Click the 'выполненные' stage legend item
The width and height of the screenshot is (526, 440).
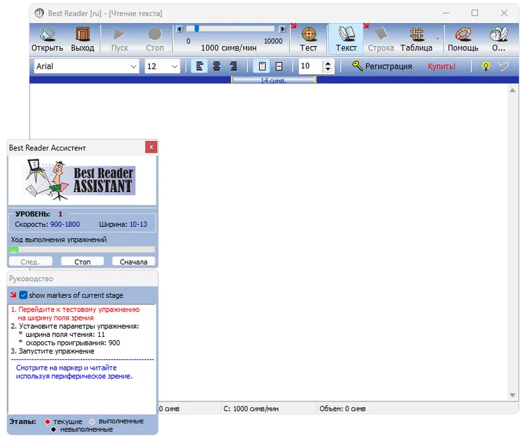pyautogui.click(x=116, y=421)
